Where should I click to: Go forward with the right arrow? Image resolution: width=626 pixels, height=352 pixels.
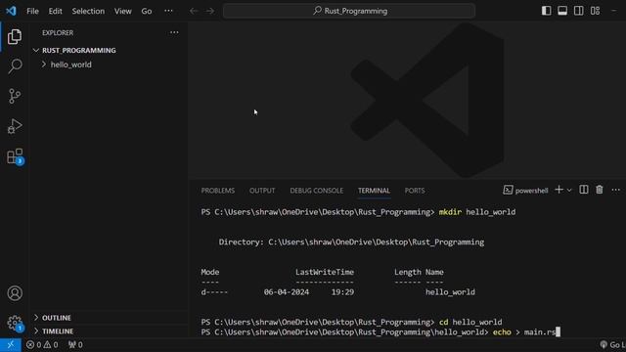coord(210,11)
